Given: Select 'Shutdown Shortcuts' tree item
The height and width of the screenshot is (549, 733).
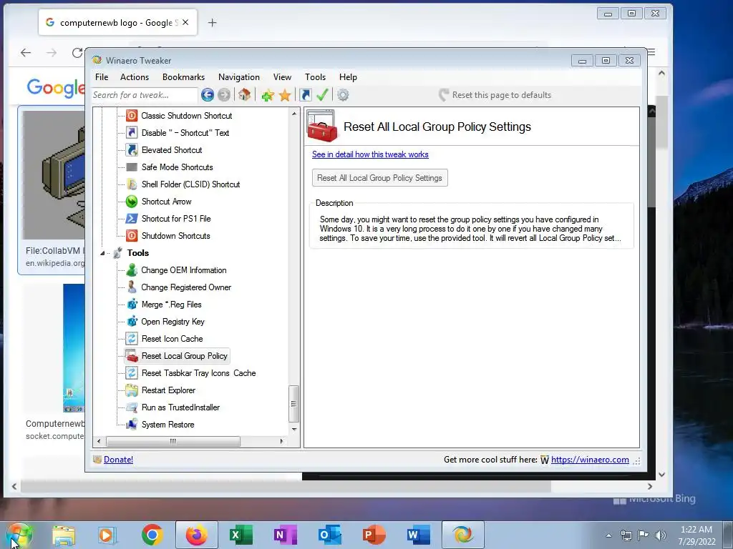Looking at the screenshot, I should pyautogui.click(x=176, y=236).
